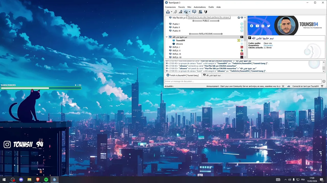
Task: Select the Public I channel
Action: pos(176,24)
